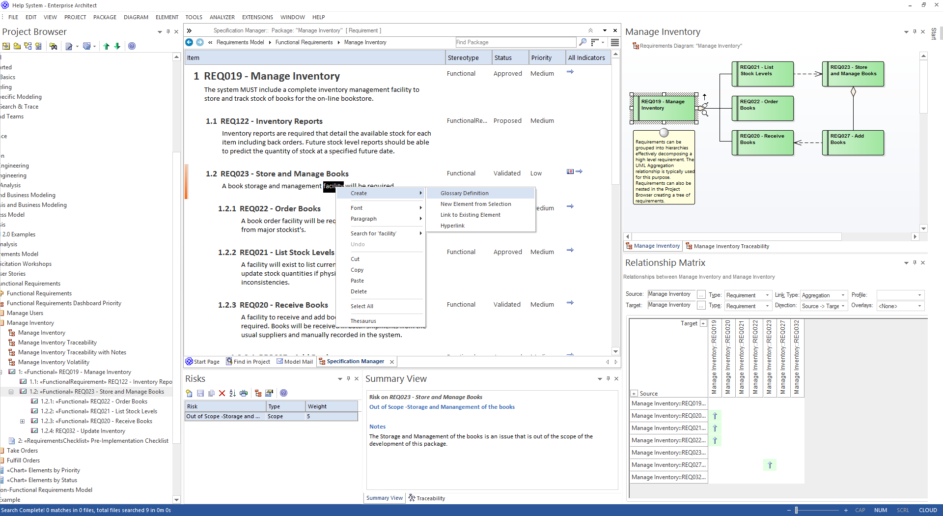Click in the Find Package search field
The height and width of the screenshot is (516, 943).
click(515, 42)
